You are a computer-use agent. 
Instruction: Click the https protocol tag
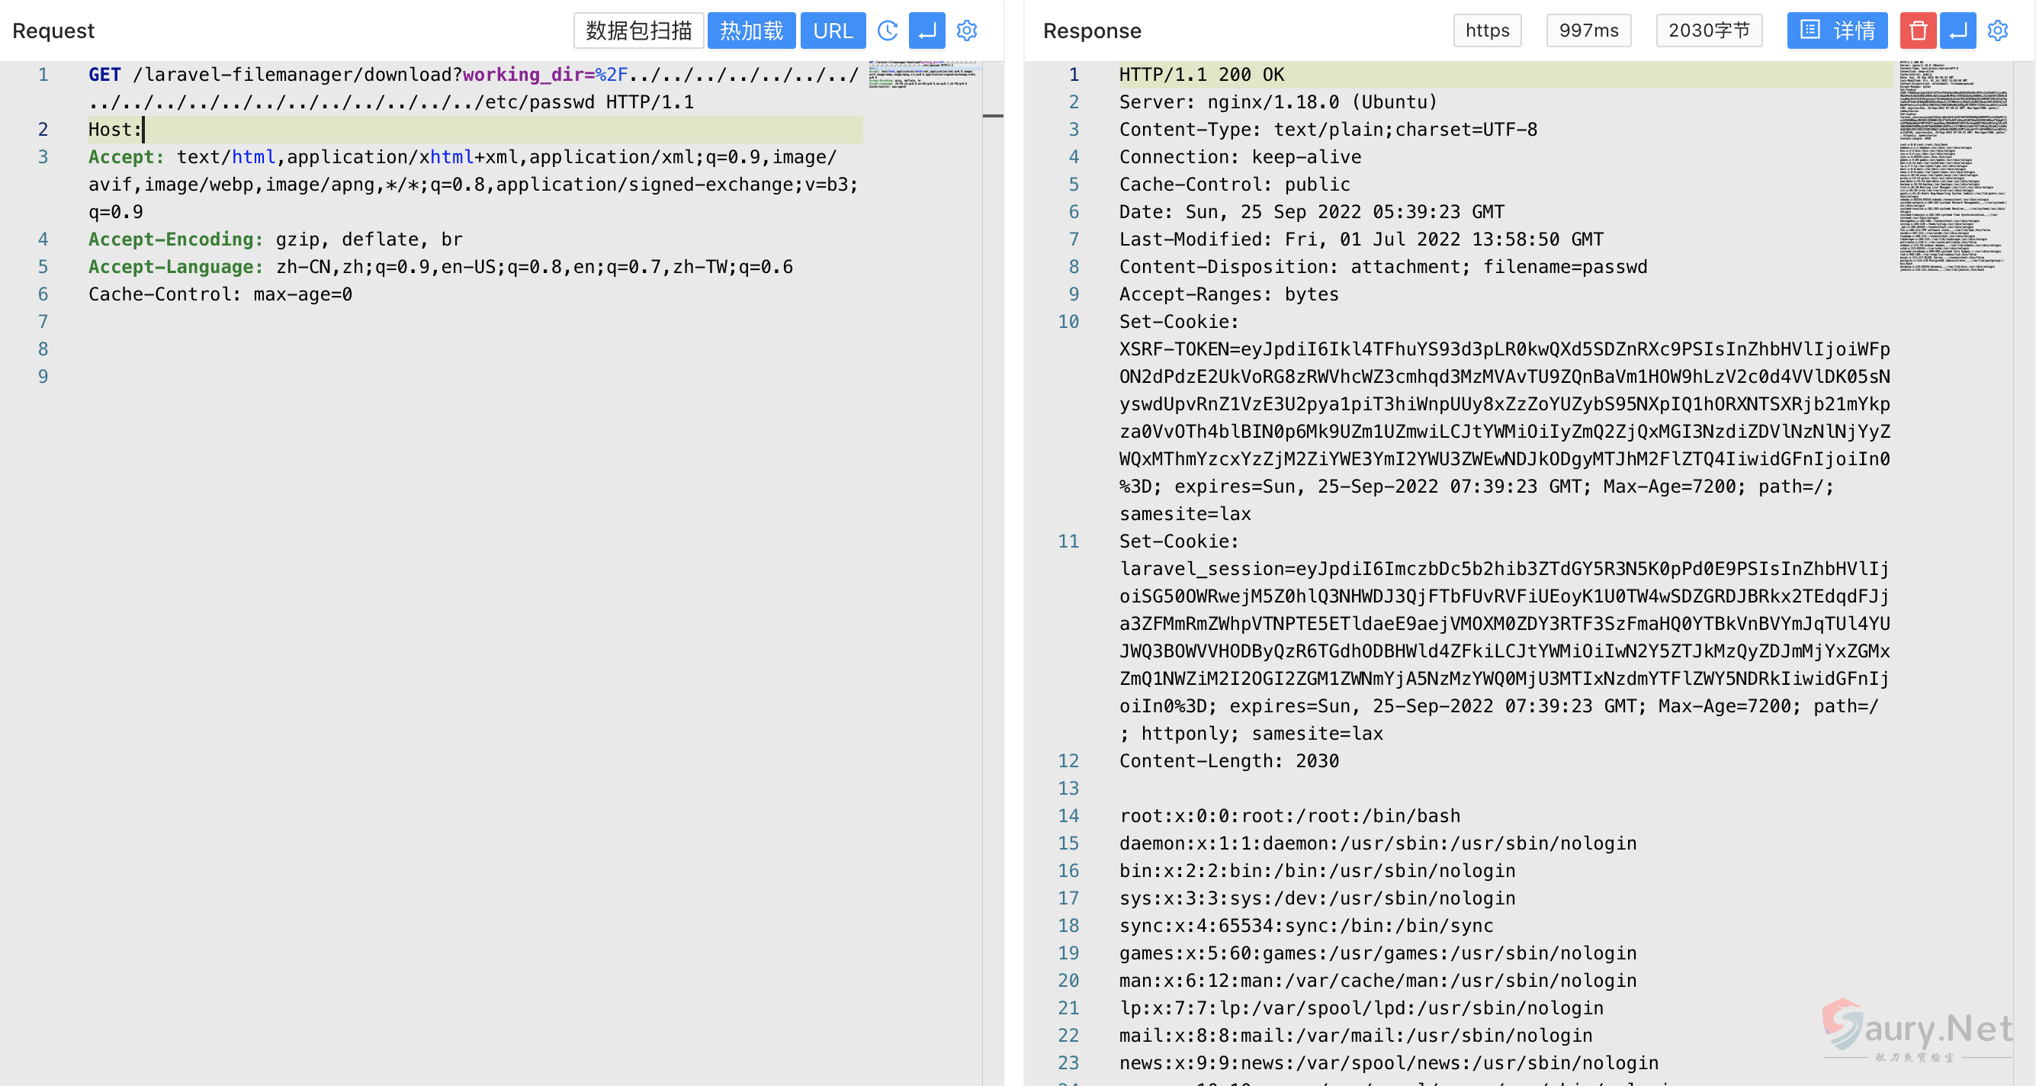[1487, 31]
